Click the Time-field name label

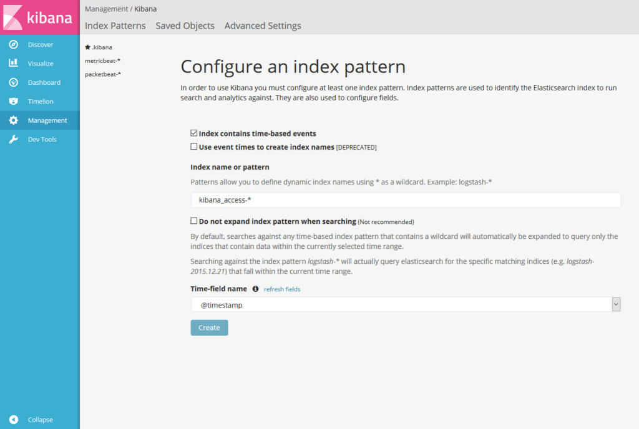pos(219,289)
